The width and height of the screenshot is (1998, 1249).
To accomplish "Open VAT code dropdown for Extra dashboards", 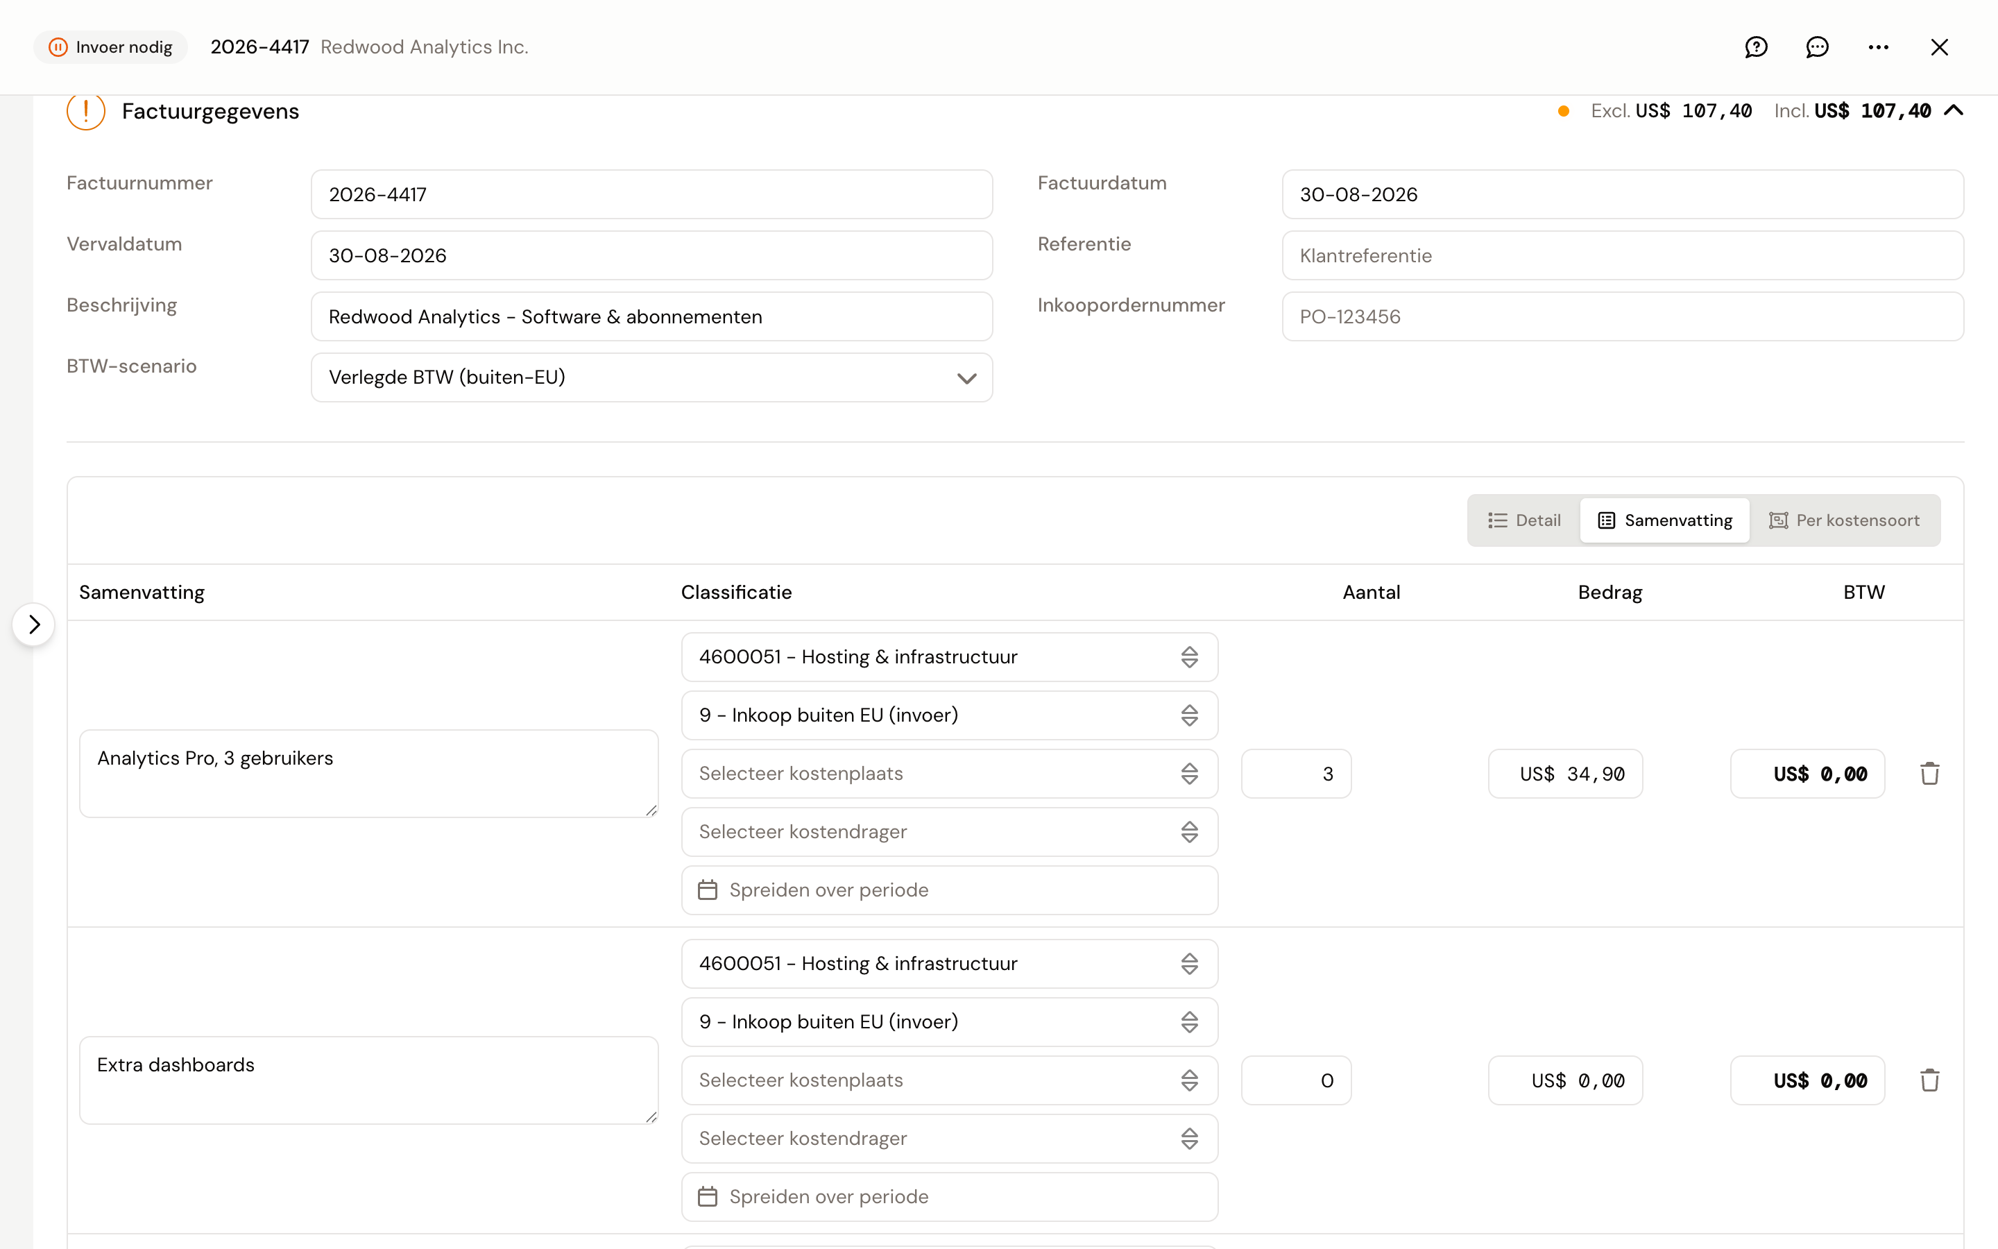I will [x=950, y=1022].
